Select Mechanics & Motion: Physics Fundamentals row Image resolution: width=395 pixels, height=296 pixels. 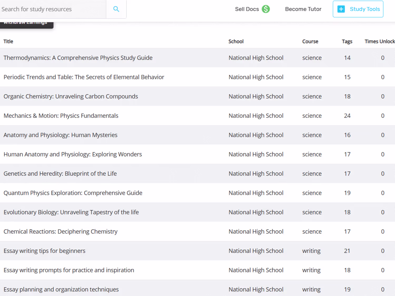pos(61,116)
